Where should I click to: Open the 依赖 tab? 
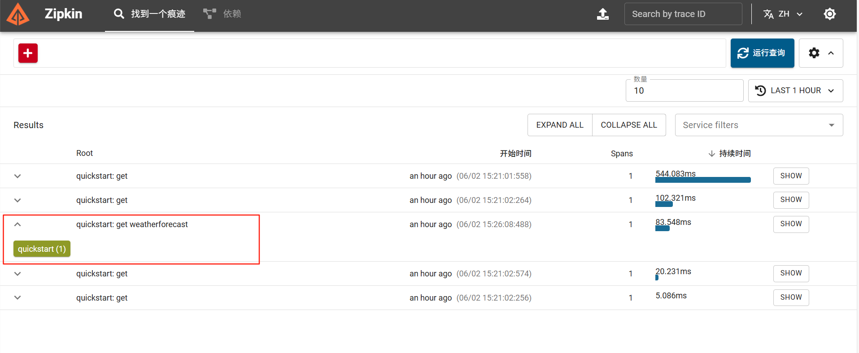pos(222,14)
